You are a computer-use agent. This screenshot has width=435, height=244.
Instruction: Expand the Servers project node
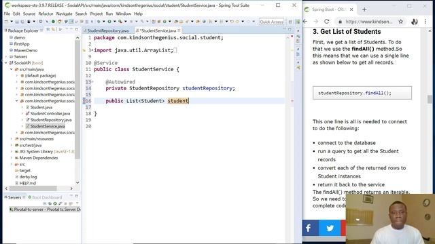point(6,57)
